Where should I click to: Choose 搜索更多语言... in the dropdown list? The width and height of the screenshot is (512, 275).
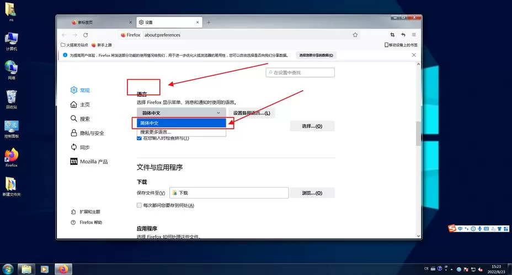pos(181,132)
